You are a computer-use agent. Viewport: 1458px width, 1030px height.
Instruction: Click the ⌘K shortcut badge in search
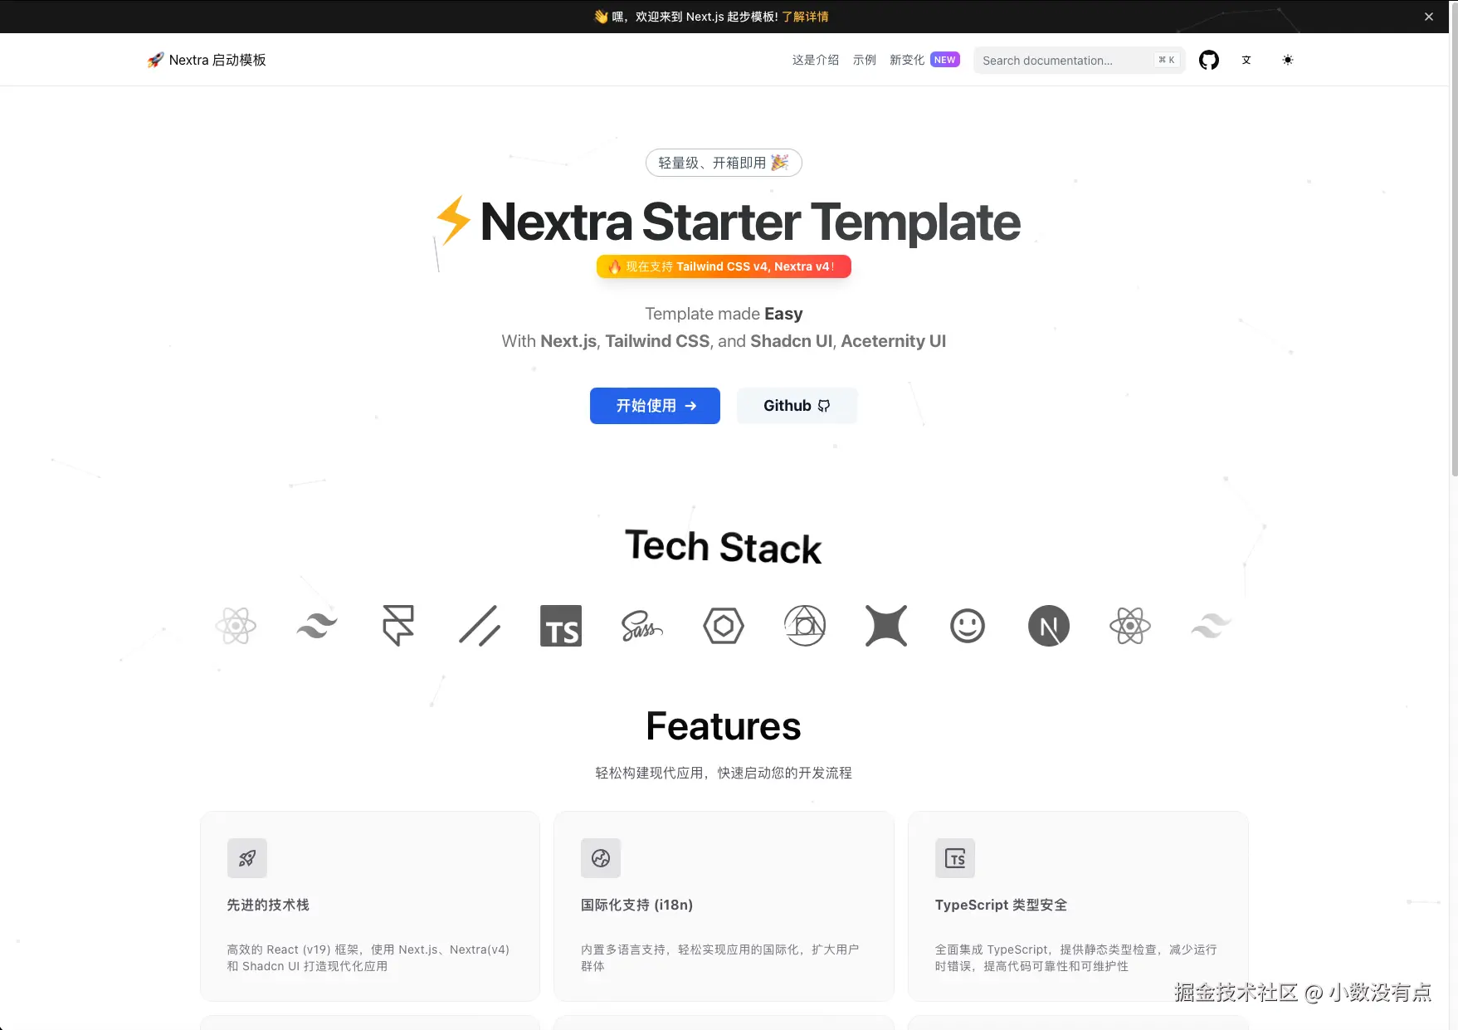click(1166, 60)
